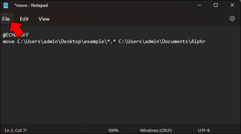Click the Notepad app icon in title bar

pos(6,5)
